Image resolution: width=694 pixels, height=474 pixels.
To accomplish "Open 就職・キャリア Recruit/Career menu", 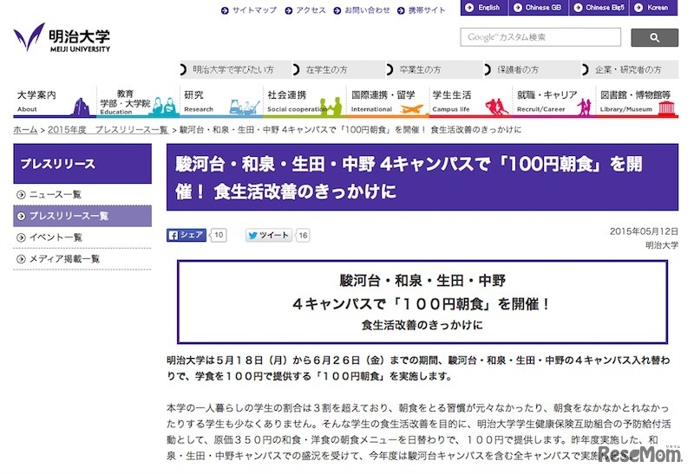I will (x=553, y=101).
